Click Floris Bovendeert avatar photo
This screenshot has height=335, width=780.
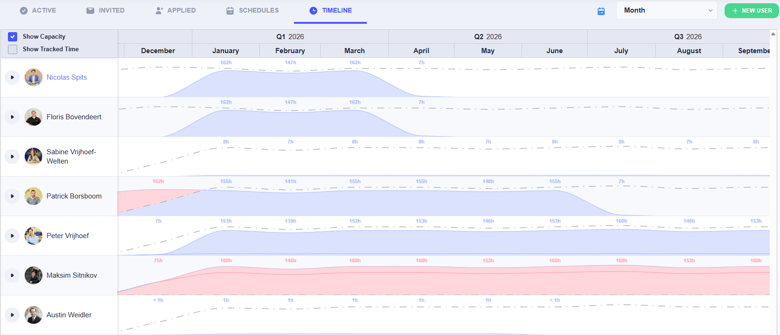click(34, 117)
